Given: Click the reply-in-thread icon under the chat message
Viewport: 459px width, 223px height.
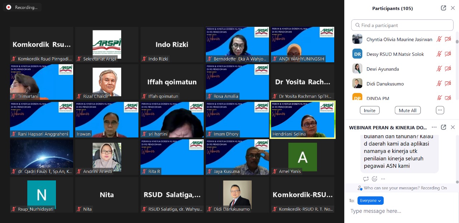Looking at the screenshot, I should 366,179.
